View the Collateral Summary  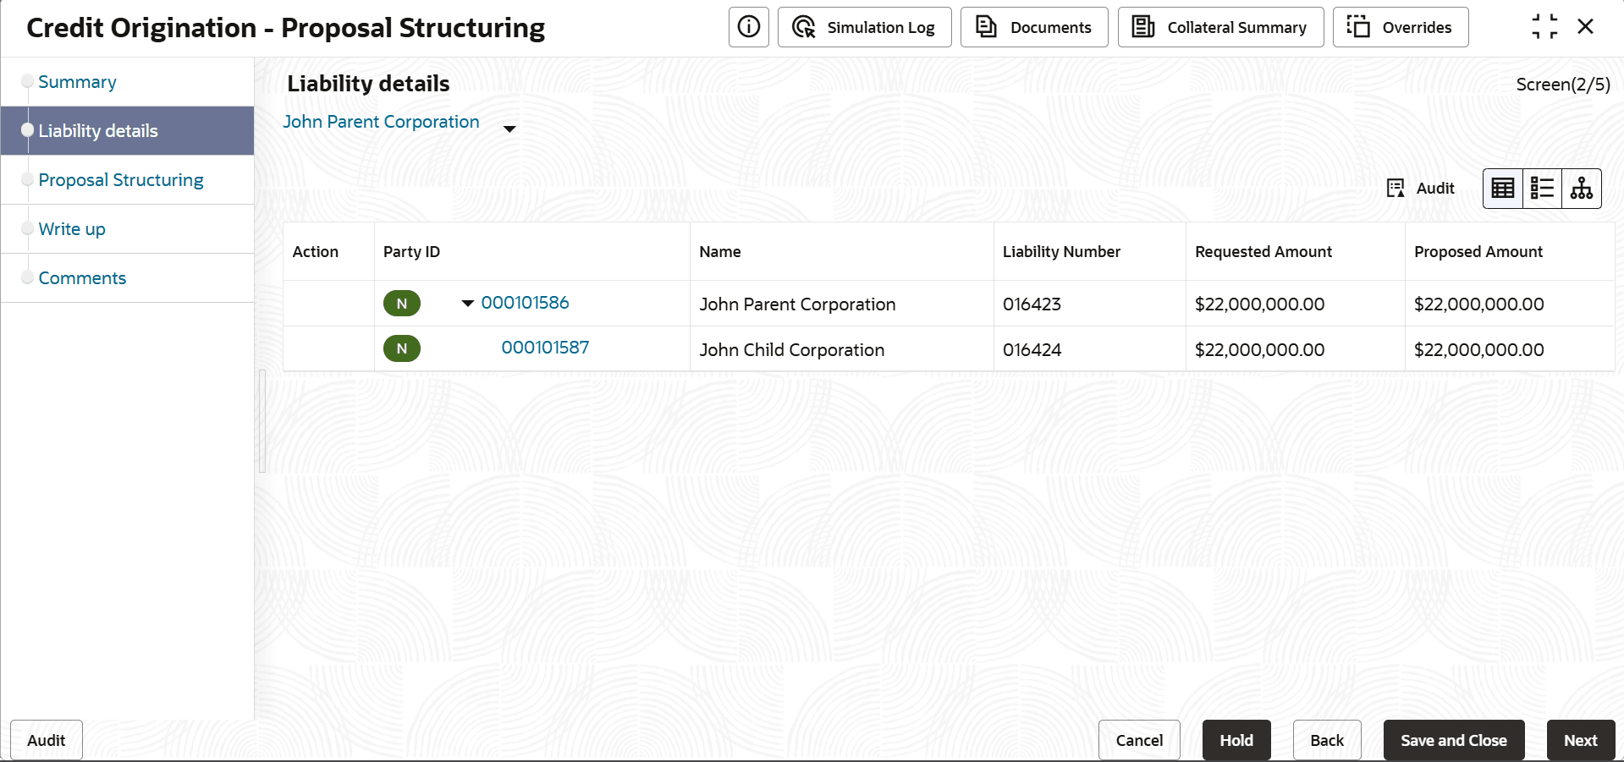(x=1220, y=27)
